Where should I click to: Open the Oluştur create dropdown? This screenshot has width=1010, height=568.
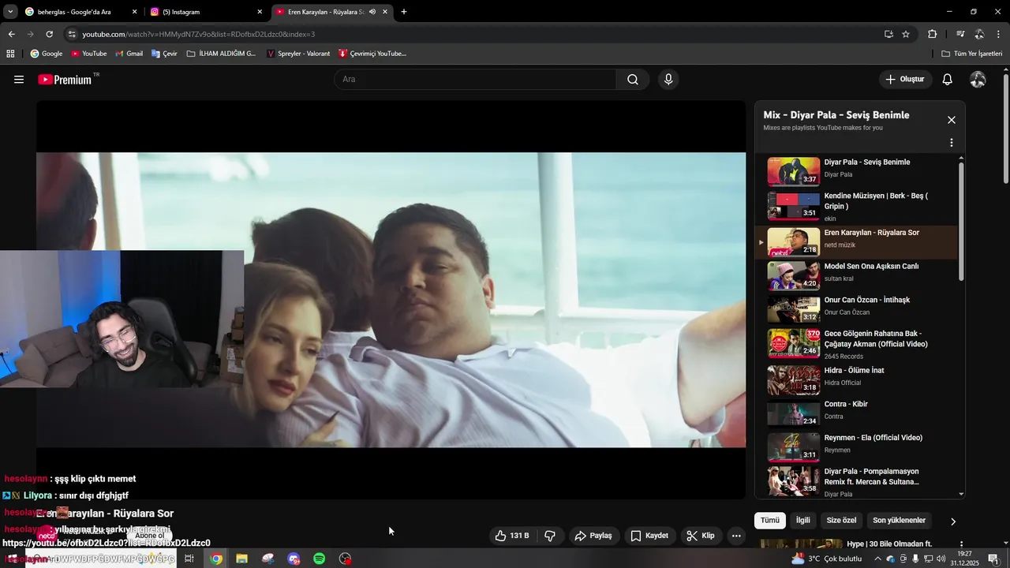[x=905, y=79]
